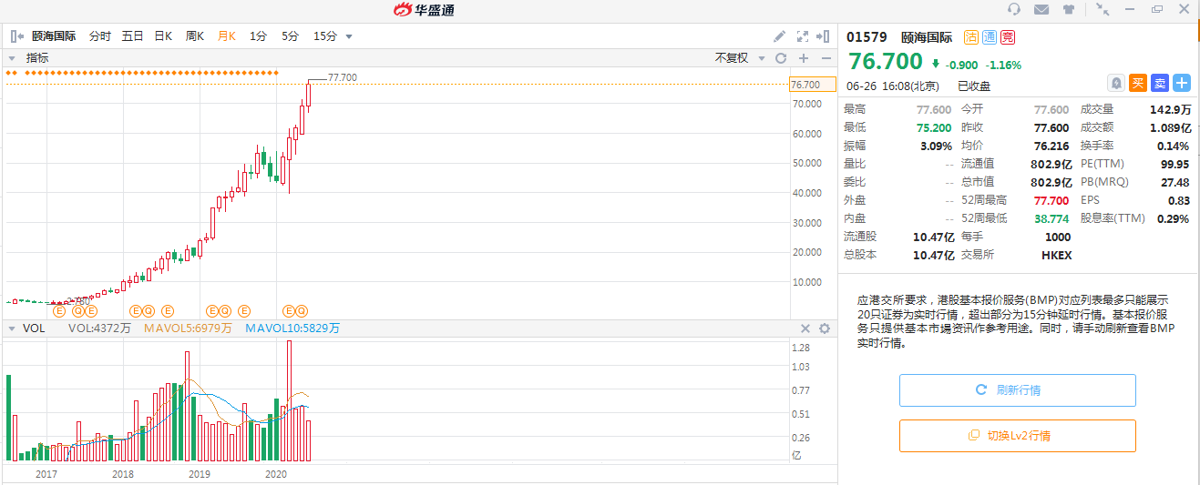Click 切换Lv2行情 switch button
This screenshot has height=485, width=1200.
point(1018,436)
